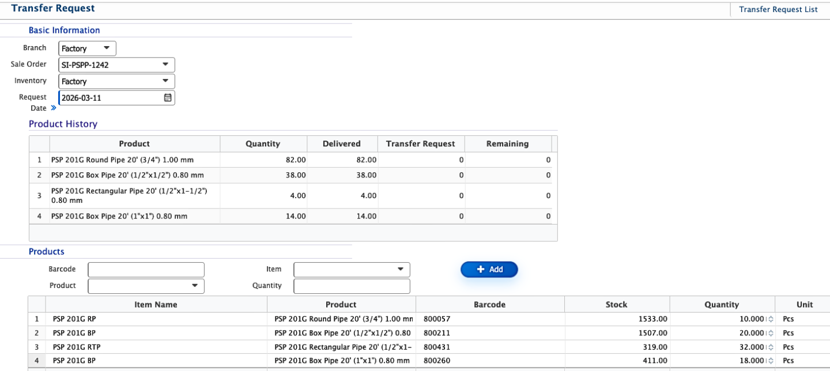Screen dimensions: 830x371
Task: Select the Round Pipe row in Product History
Action: click(134, 160)
